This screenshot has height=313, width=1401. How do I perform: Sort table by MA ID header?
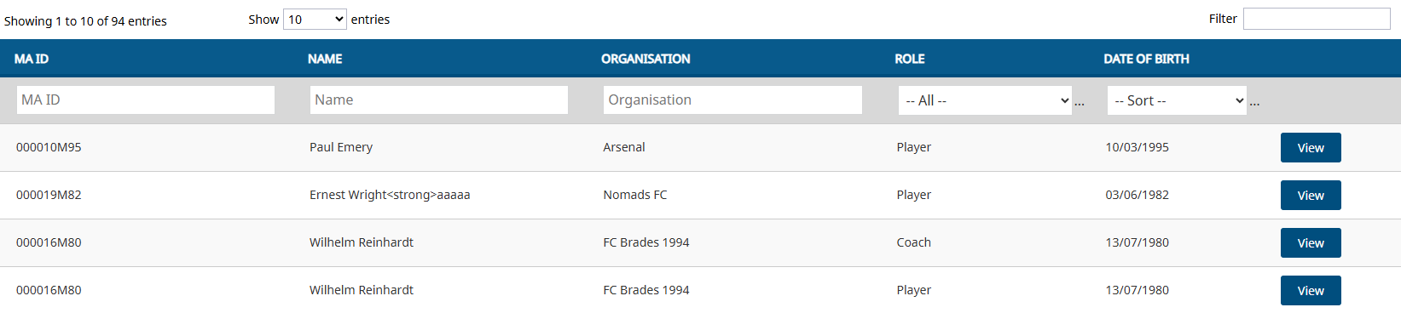click(x=32, y=59)
